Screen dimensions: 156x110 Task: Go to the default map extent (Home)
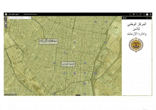click(6, 23)
